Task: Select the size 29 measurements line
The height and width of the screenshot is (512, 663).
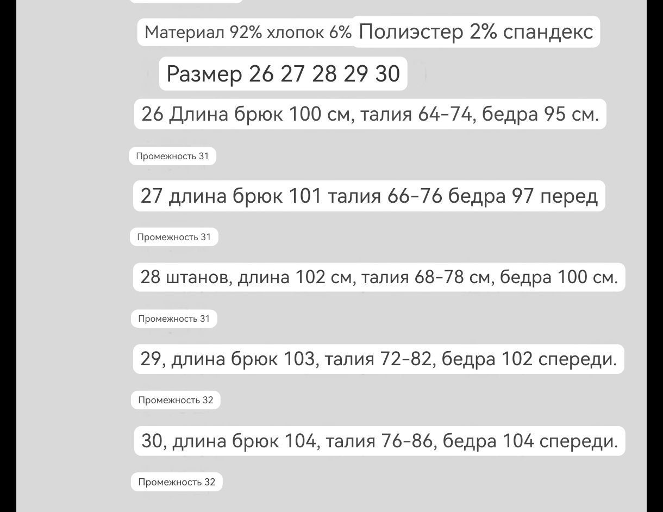Action: click(x=379, y=359)
